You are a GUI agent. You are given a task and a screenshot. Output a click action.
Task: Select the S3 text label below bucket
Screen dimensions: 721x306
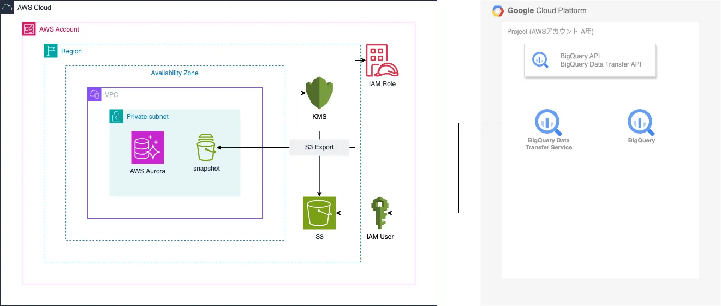[319, 237]
